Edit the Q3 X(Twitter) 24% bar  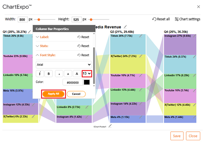[141, 56]
